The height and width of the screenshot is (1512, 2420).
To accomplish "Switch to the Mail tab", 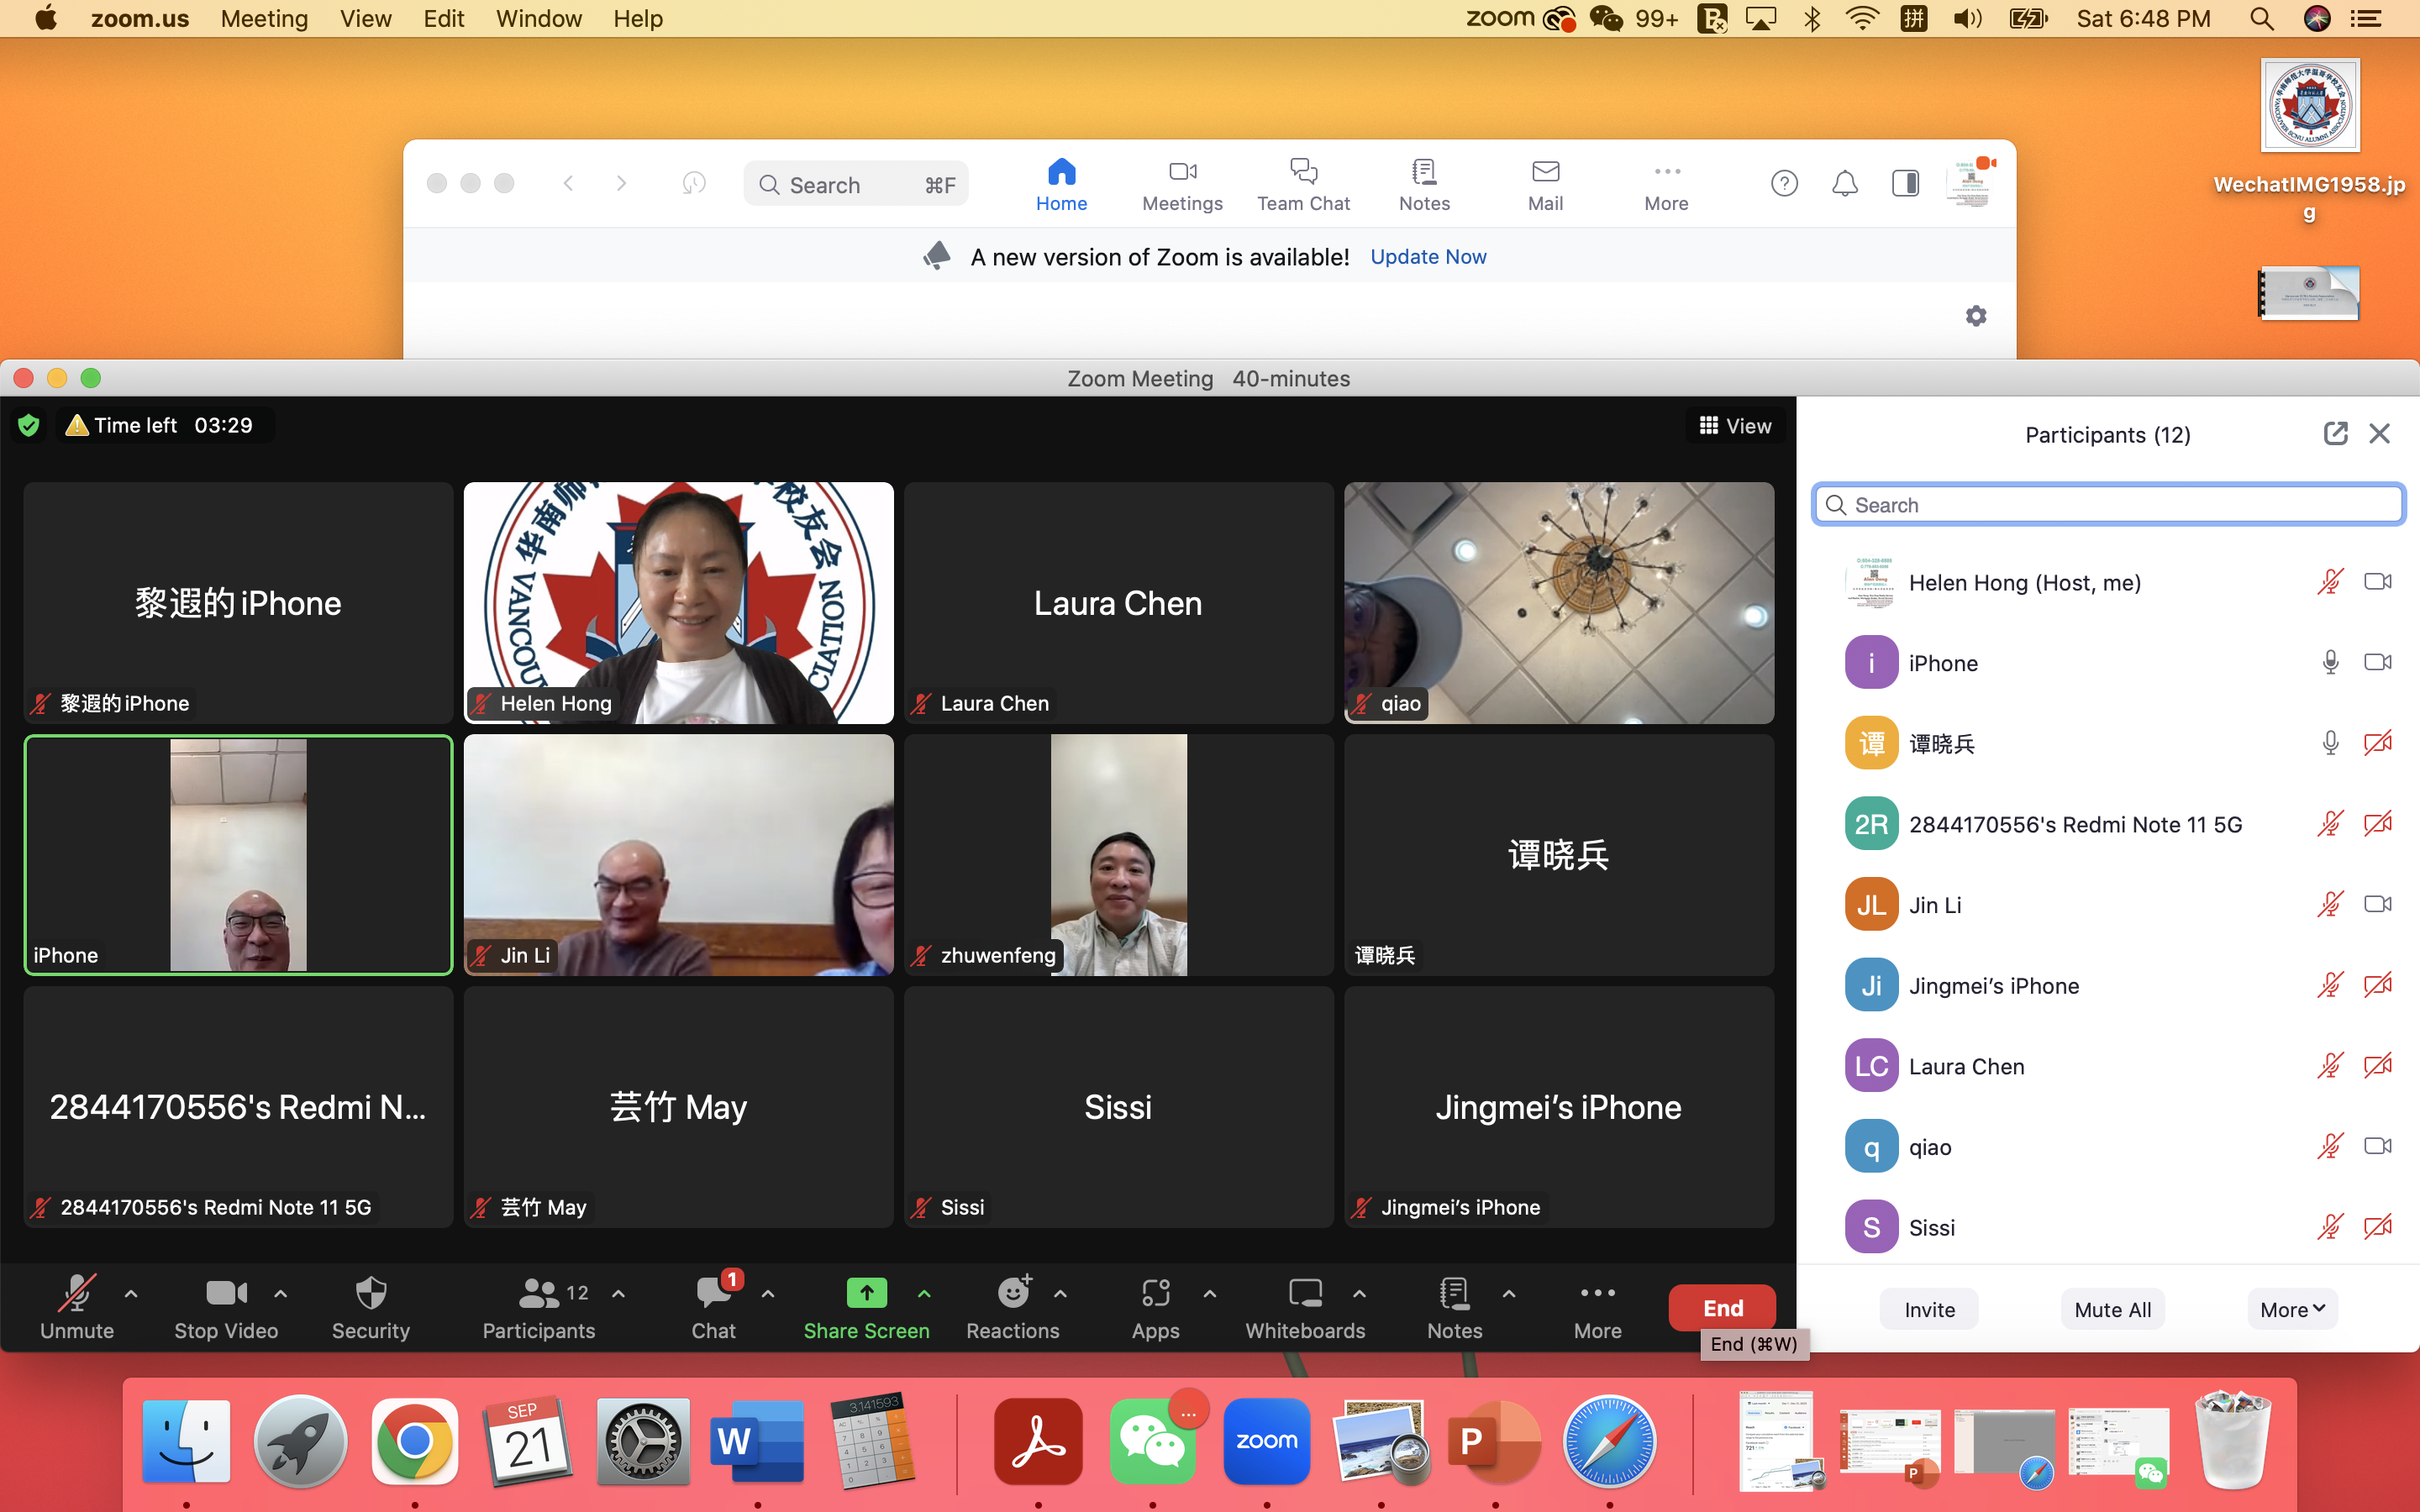I will coord(1545,185).
